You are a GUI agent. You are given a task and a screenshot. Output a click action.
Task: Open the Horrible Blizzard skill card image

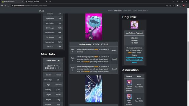pos(94,27)
